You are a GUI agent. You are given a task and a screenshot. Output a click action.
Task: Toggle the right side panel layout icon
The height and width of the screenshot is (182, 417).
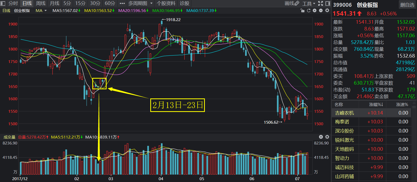coord(328,3)
